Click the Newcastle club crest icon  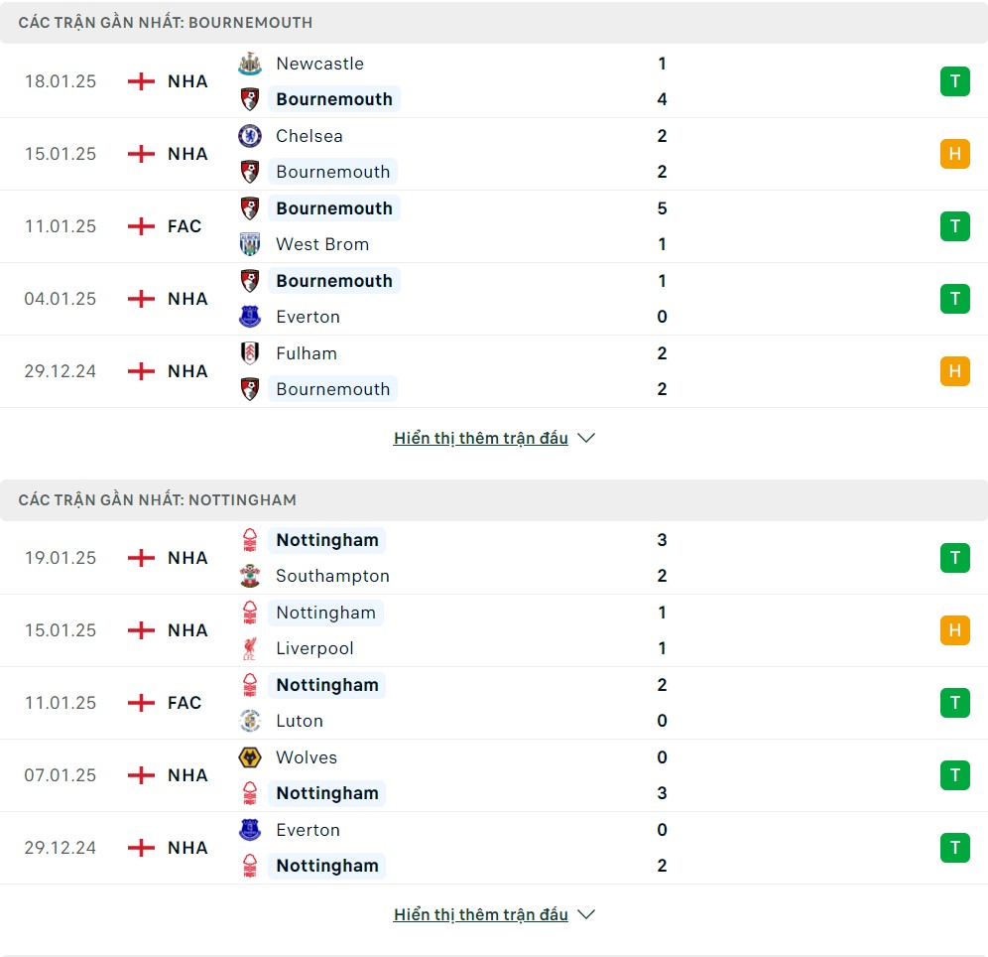[250, 64]
